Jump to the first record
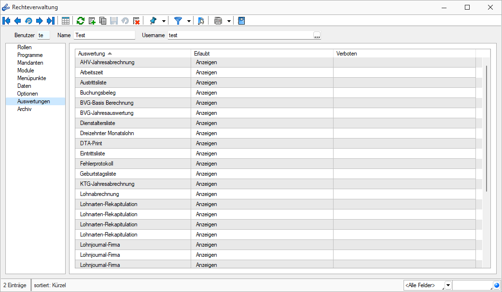The image size is (502, 292). [x=6, y=21]
